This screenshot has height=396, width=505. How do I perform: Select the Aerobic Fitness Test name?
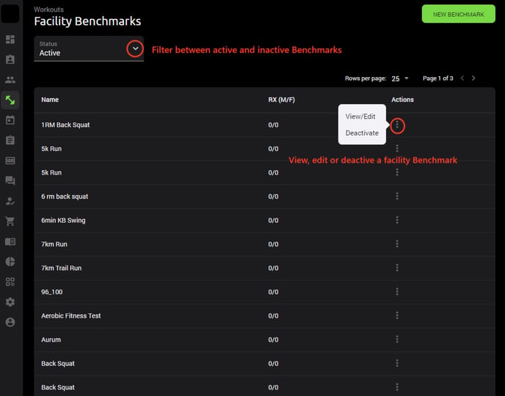click(x=71, y=315)
